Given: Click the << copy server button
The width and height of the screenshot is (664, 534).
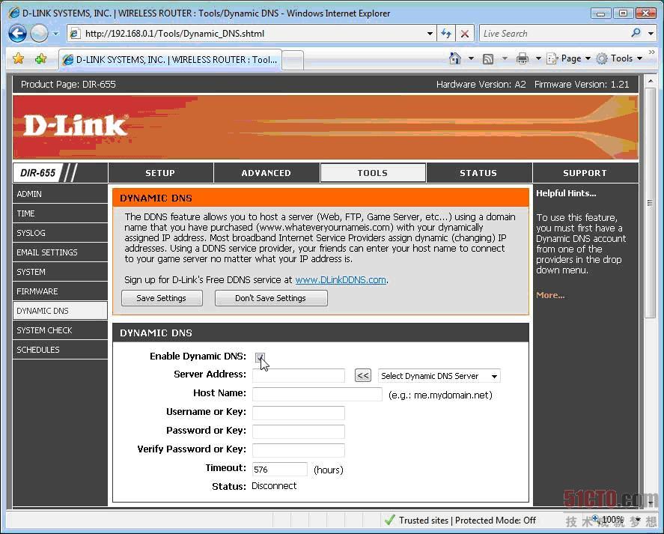Looking at the screenshot, I should [363, 375].
